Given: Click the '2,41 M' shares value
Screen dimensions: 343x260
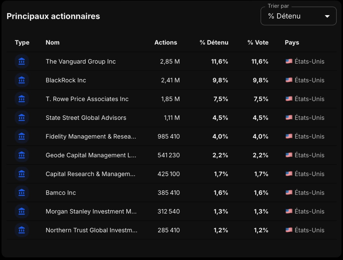Looking at the screenshot, I should (170, 80).
